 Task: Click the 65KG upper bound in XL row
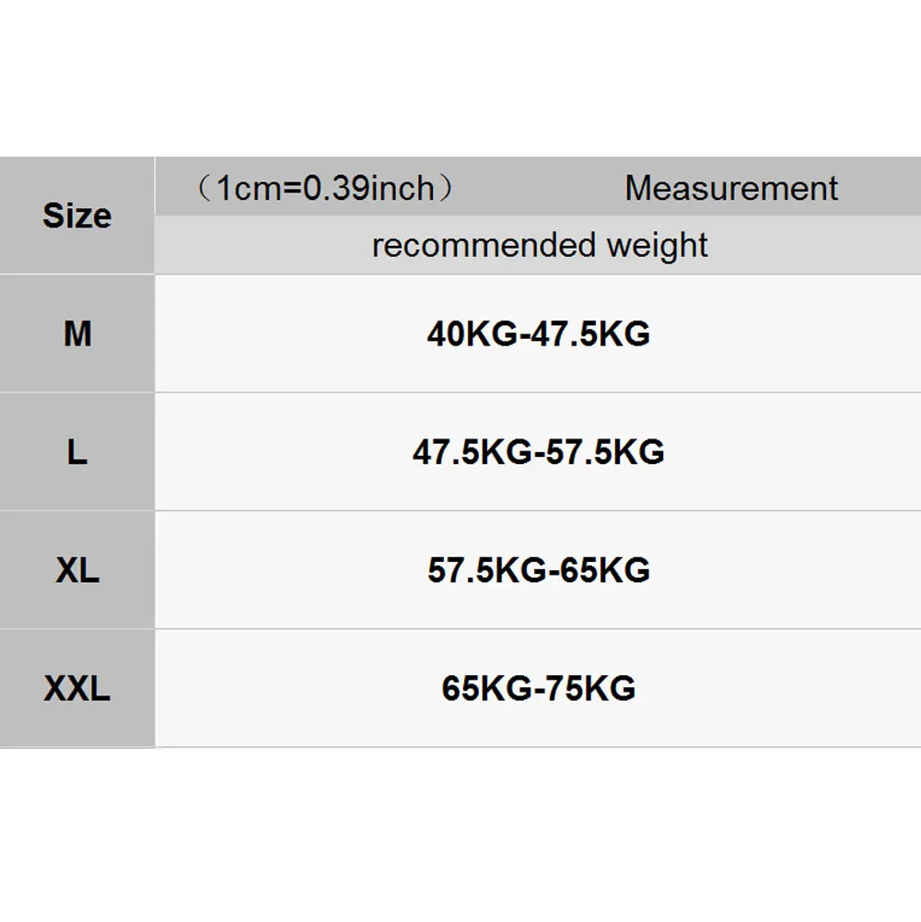pos(605,570)
